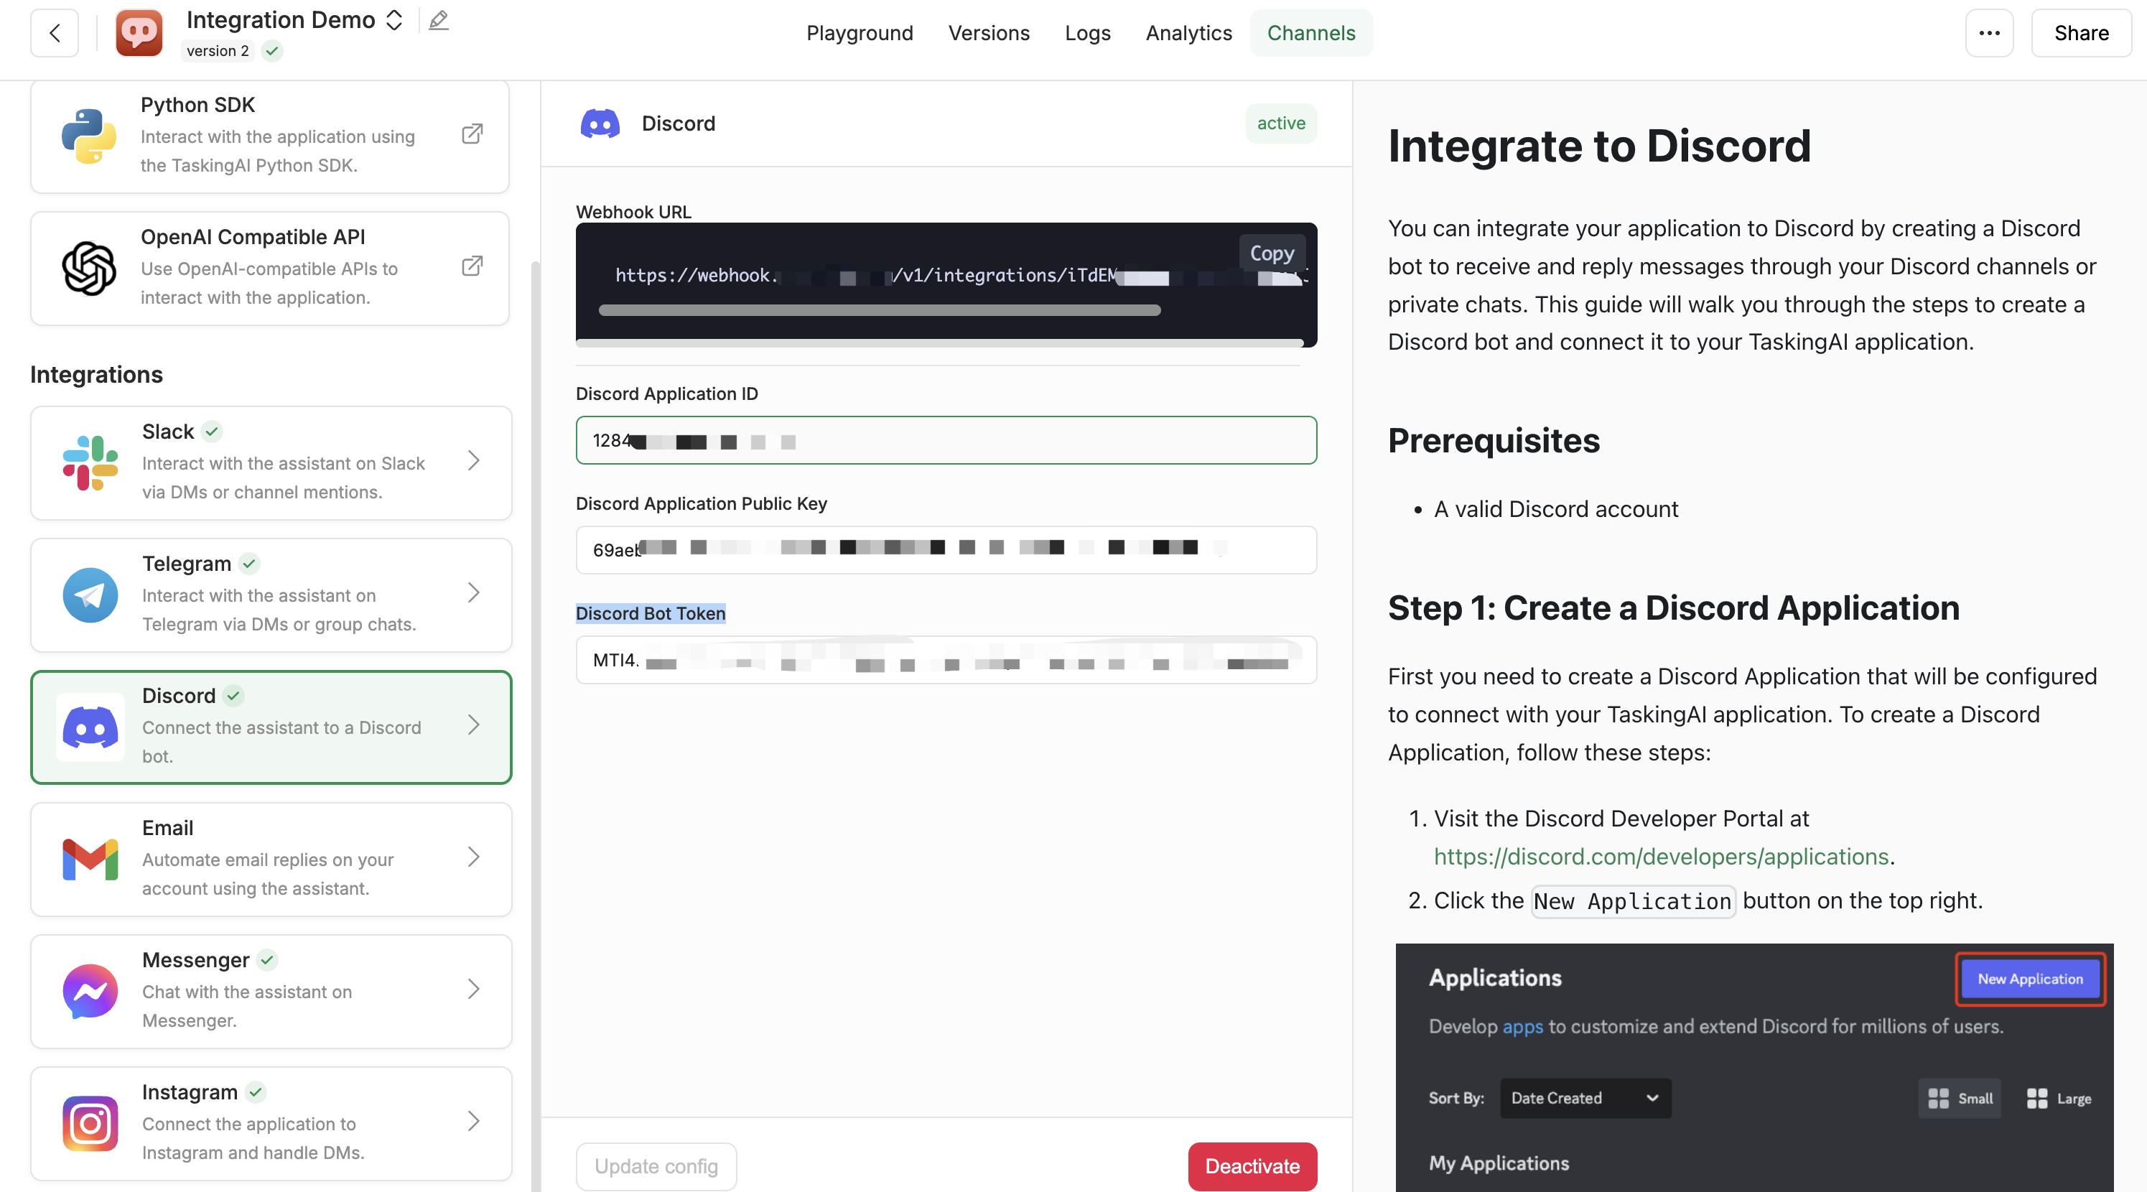Screen dimensions: 2147x1192
Task: Click the Update config button
Action: click(x=656, y=1167)
